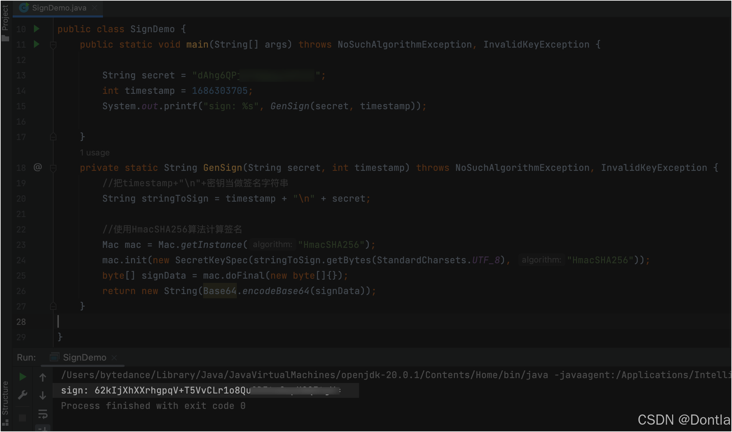Click the @ gutter icon on line 18
Image resolution: width=732 pixels, height=432 pixels.
37,167
